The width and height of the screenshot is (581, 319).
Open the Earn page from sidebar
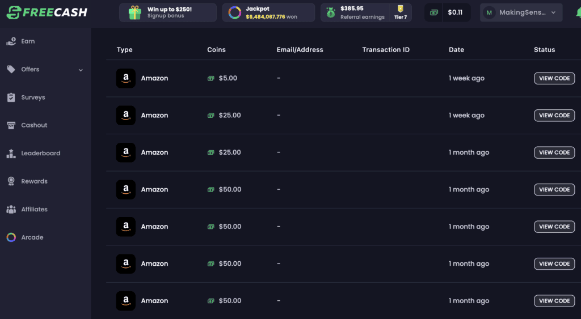(28, 41)
